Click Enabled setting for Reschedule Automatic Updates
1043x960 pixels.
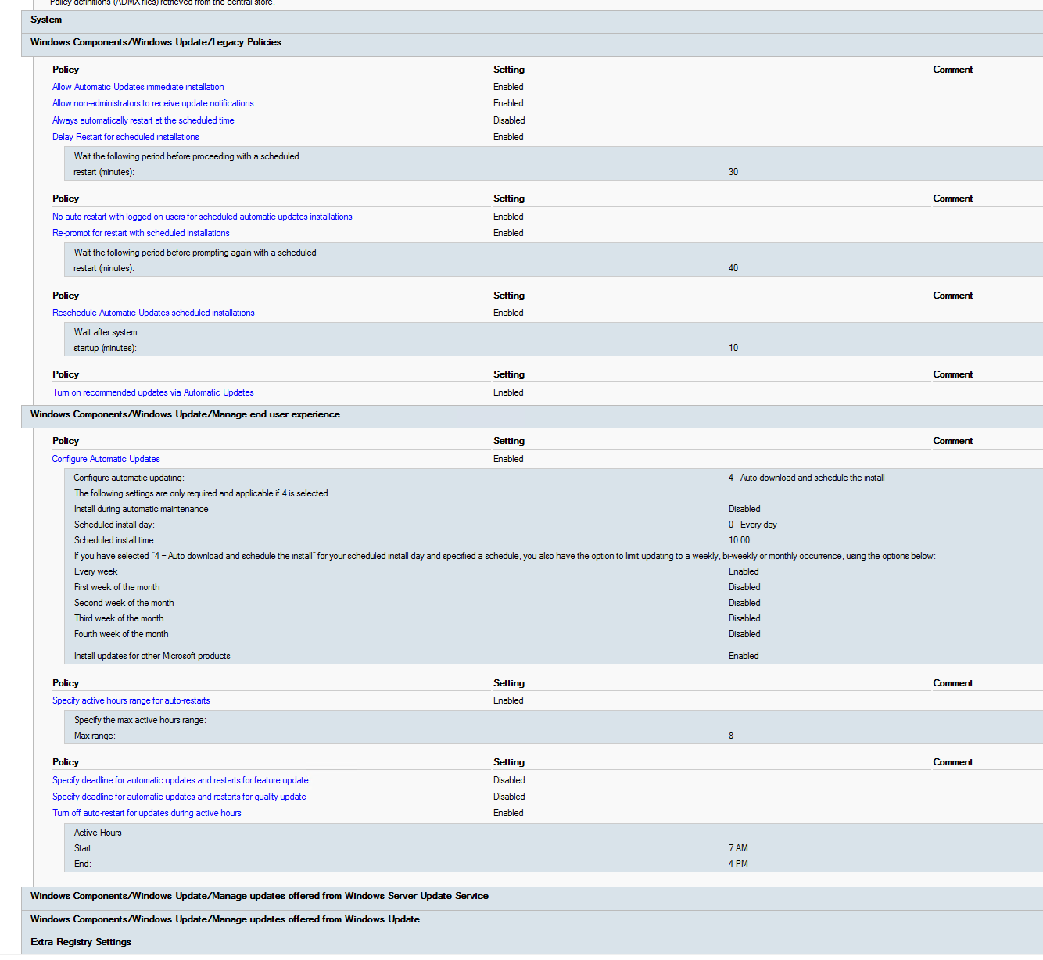tap(508, 313)
